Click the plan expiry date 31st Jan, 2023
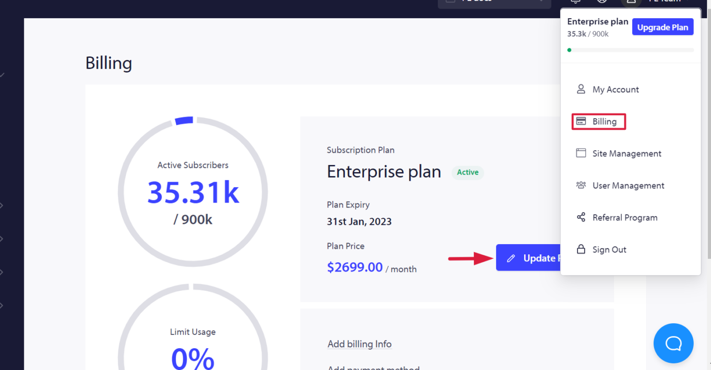Viewport: 711px width, 370px height. click(x=359, y=222)
